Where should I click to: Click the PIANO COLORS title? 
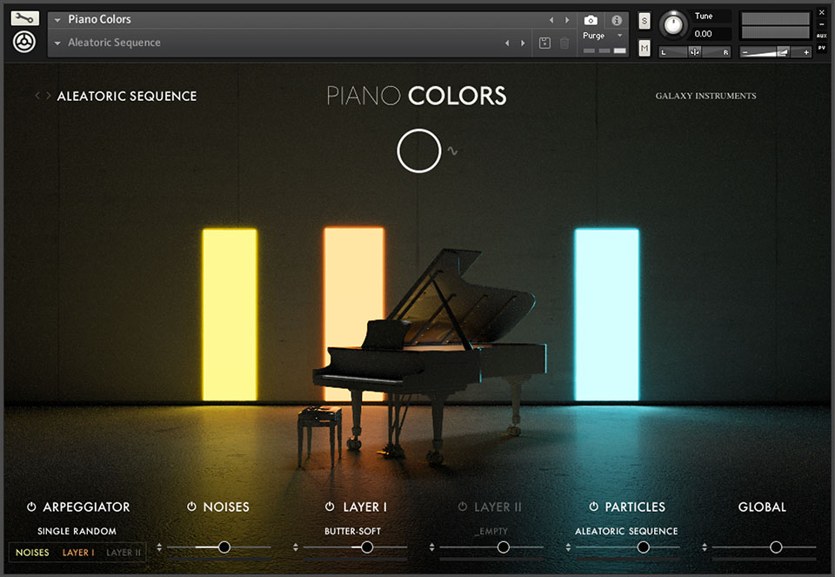pos(417,96)
